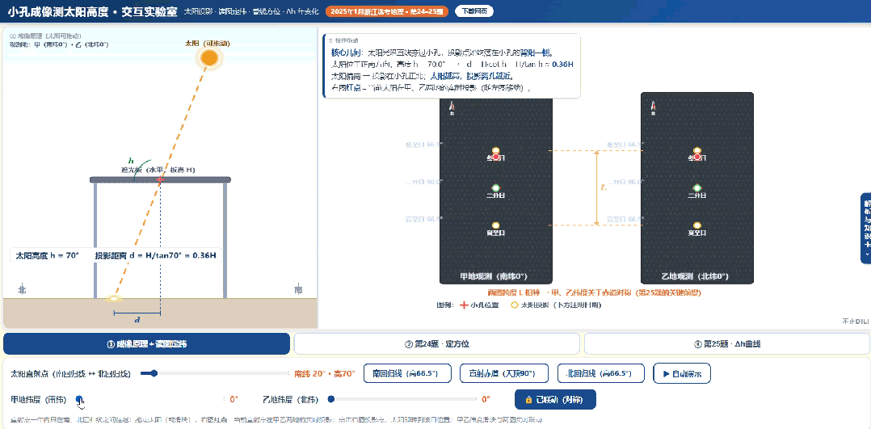Click the 0° value beside 乙地纬度 slider
871x429 pixels.
point(486,399)
